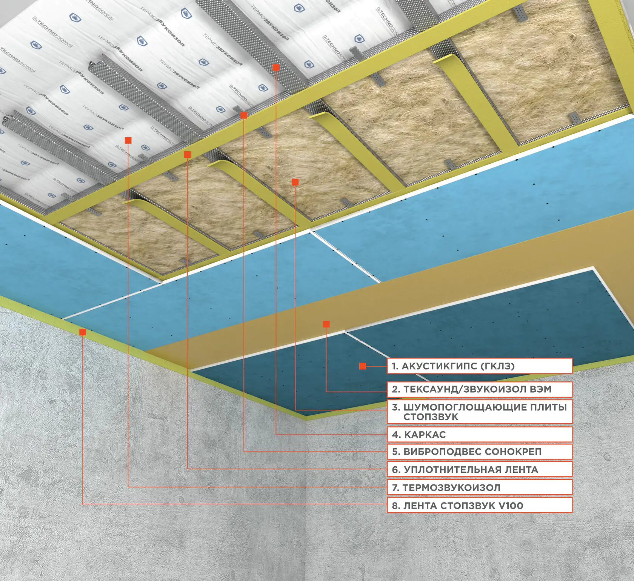Viewport: 634px width, 581px height.
Task: Click the label '3. ШУМОПОГЛОЩАЮЩИЕ ПЛИТЫ СТОПЗВУК'
Action: [x=480, y=412]
